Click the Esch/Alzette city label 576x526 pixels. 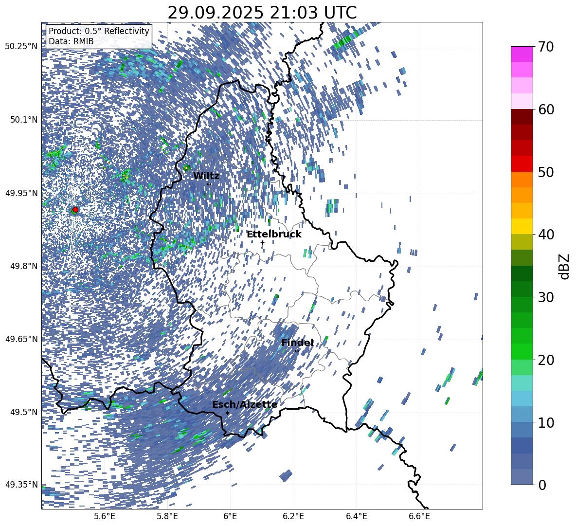[x=245, y=405]
